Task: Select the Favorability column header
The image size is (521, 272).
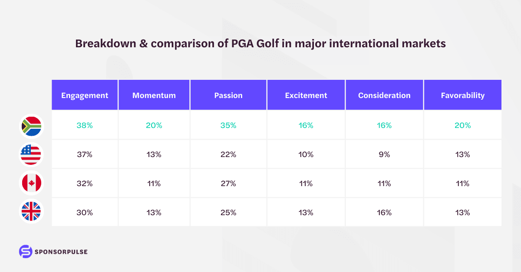Action: (x=463, y=95)
